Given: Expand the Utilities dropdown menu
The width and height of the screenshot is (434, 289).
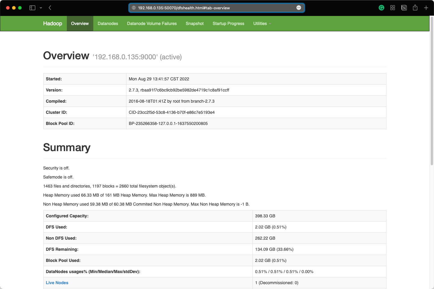Looking at the screenshot, I should click(262, 23).
